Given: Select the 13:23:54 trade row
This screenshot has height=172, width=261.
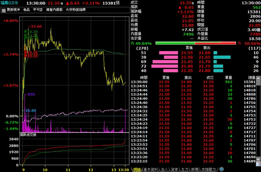Looking at the screenshot, I should pos(193,140).
